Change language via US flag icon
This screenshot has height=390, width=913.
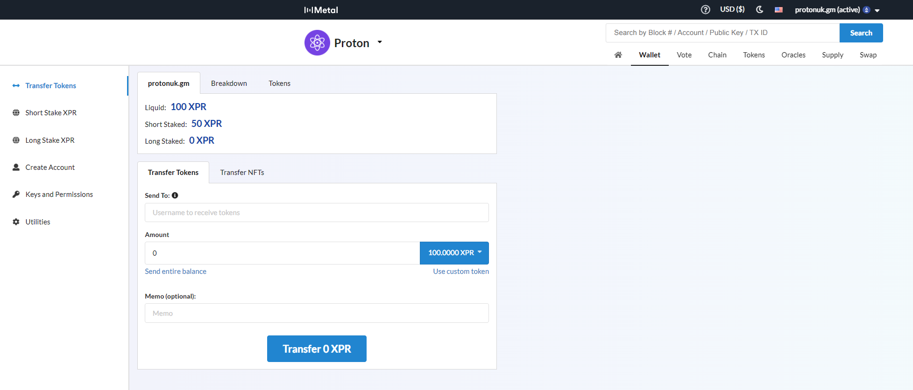click(x=779, y=10)
